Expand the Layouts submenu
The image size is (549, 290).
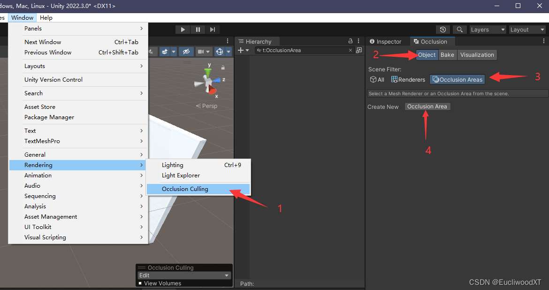(79, 66)
